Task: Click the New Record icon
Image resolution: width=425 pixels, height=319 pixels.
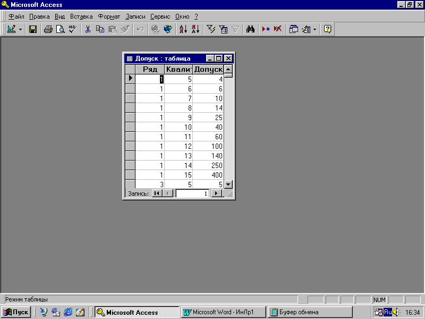Action: pos(266,29)
